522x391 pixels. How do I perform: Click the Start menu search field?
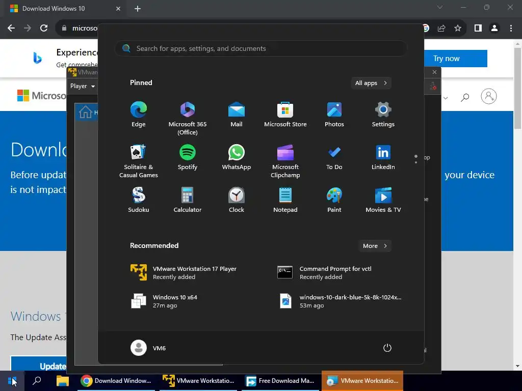(x=261, y=48)
